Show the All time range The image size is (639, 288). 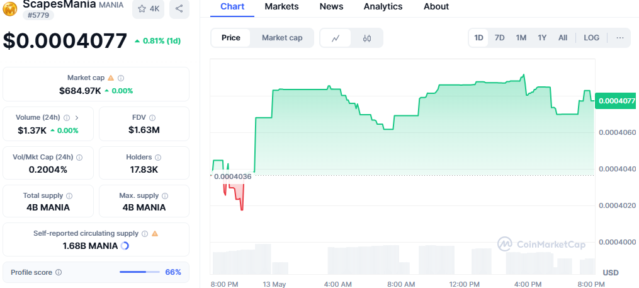(x=563, y=38)
